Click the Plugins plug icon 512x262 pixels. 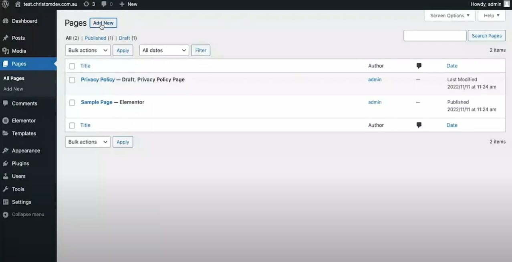(x=6, y=163)
